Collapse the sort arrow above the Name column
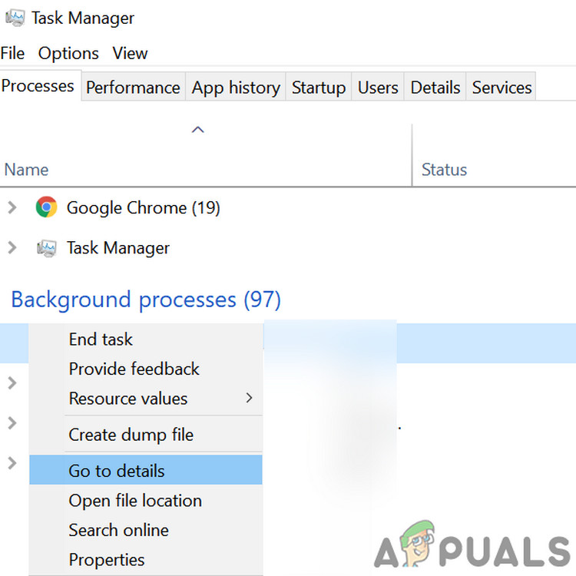The image size is (576, 576). (x=197, y=130)
